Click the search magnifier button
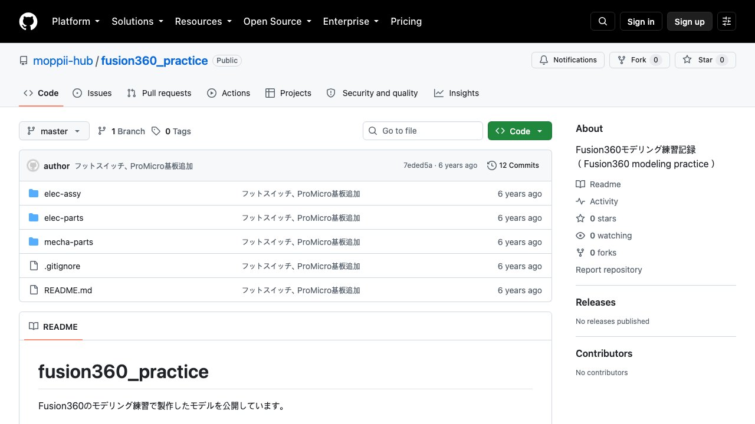Viewport: 755px width, 424px height. [603, 21]
